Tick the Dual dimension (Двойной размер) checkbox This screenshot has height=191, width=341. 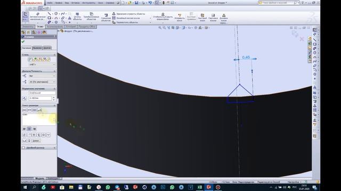23,147
